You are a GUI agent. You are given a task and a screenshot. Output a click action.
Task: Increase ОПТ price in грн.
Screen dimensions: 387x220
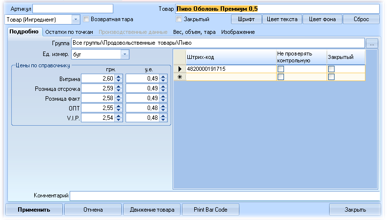(x=119, y=106)
